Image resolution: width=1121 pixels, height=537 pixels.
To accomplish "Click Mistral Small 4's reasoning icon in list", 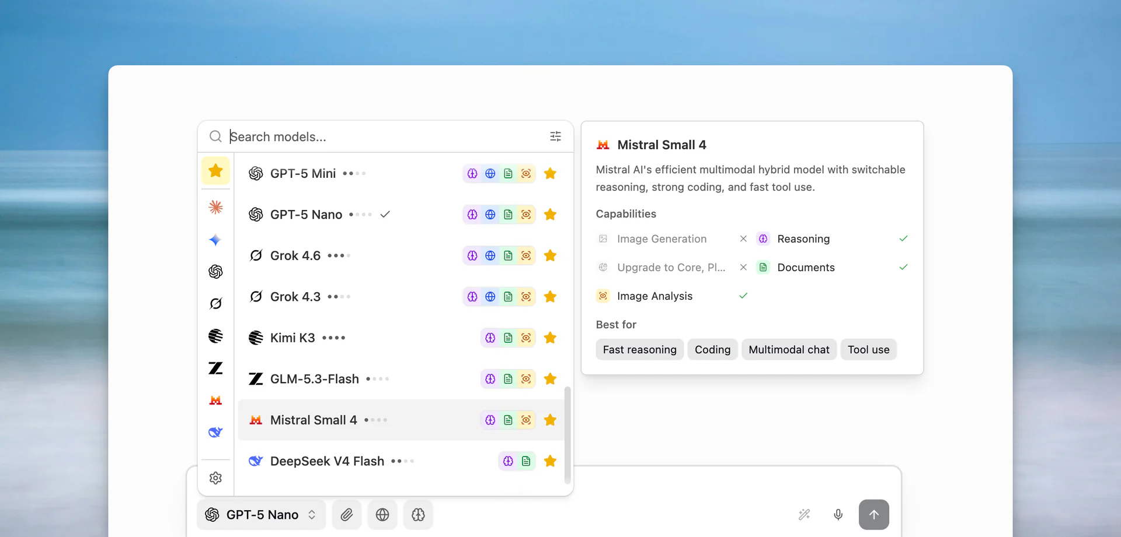I will point(490,420).
